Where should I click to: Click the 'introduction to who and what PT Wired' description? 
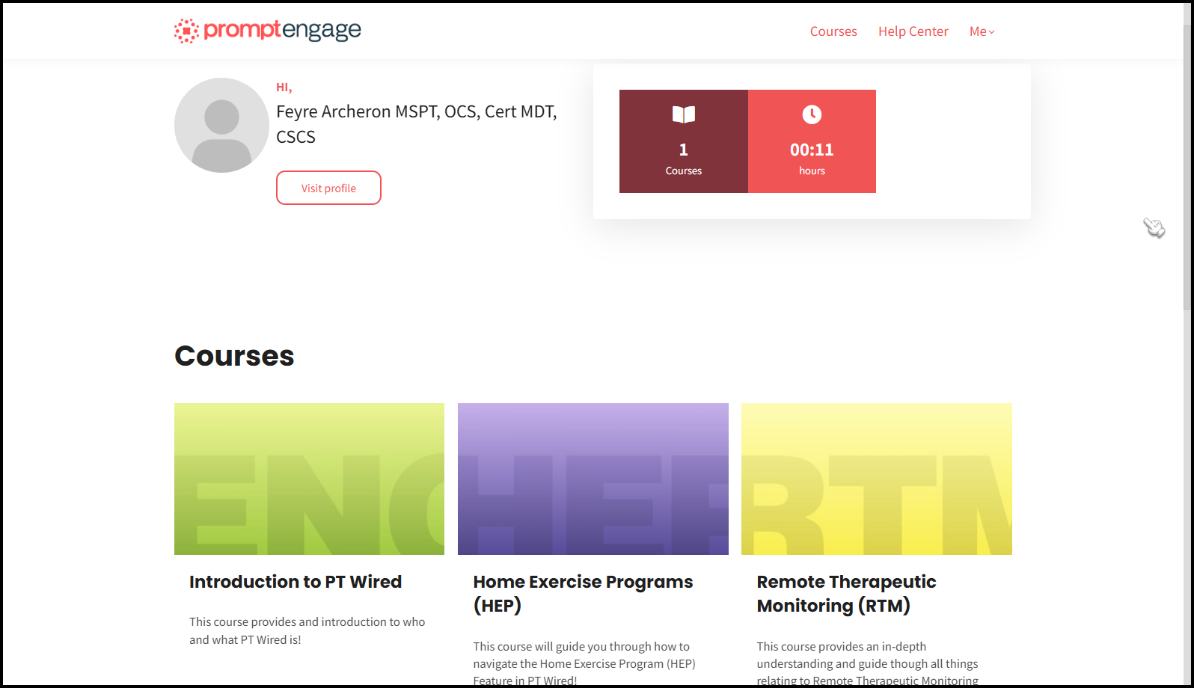tap(307, 630)
